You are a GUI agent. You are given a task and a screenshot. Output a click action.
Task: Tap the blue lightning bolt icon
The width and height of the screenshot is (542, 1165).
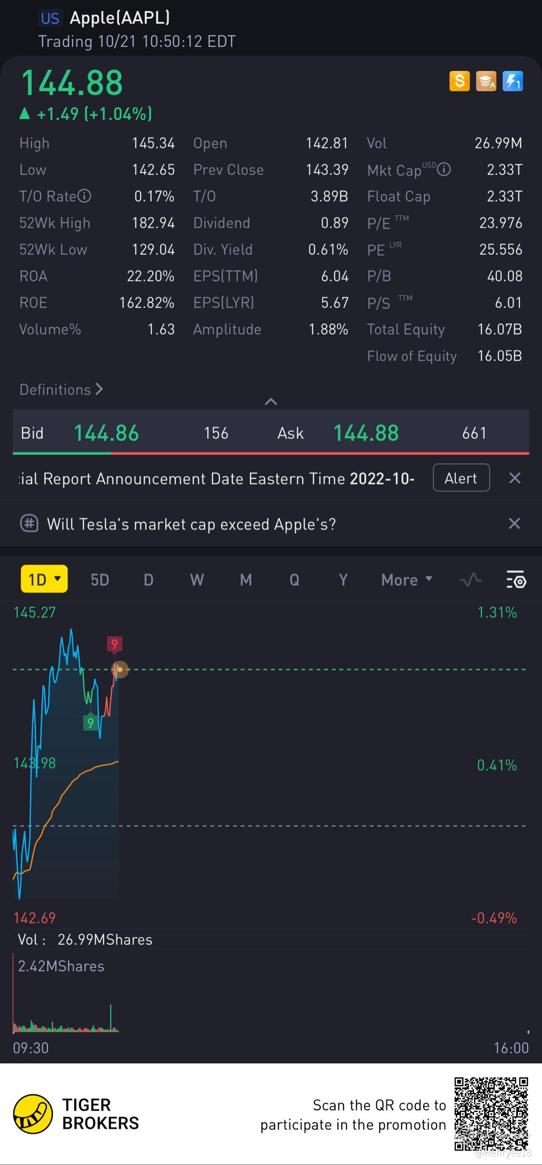513,81
